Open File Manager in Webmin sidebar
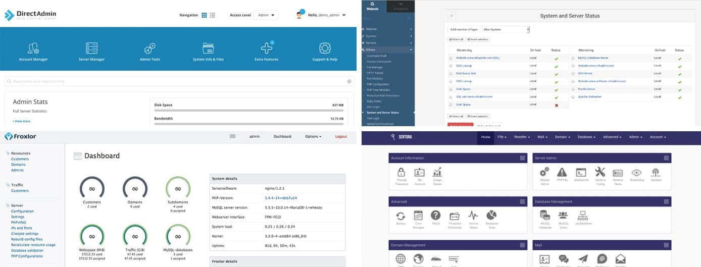Image resolution: width=701 pixels, height=267 pixels. (x=375, y=67)
